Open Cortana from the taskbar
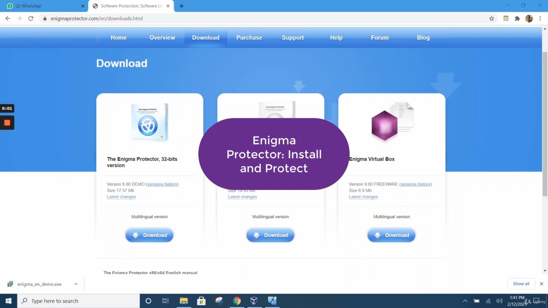The width and height of the screenshot is (548, 308). click(x=148, y=301)
